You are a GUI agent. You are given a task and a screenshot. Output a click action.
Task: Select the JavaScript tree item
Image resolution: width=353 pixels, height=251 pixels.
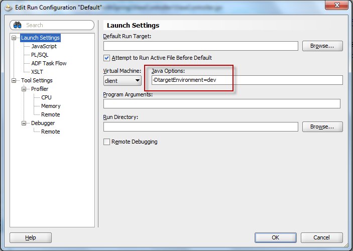[x=44, y=46]
